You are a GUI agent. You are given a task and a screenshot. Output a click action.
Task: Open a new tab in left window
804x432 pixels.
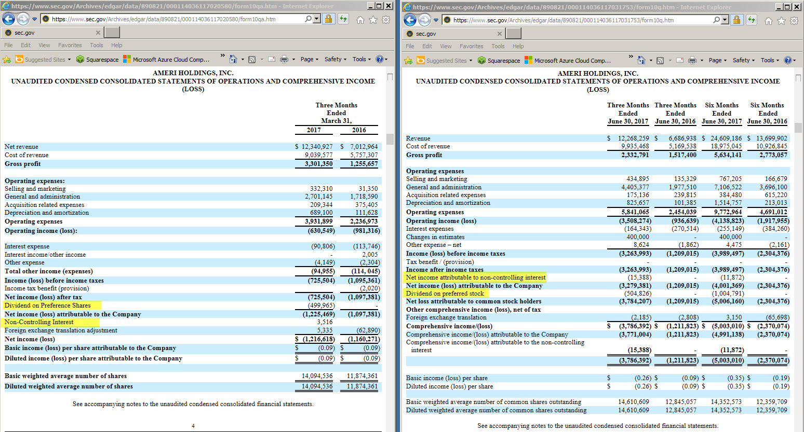(112, 32)
